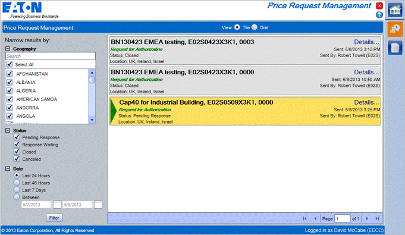Click the geography list scroll down arrow
Image resolution: width=405 pixels, height=235 pixels.
(92, 120)
